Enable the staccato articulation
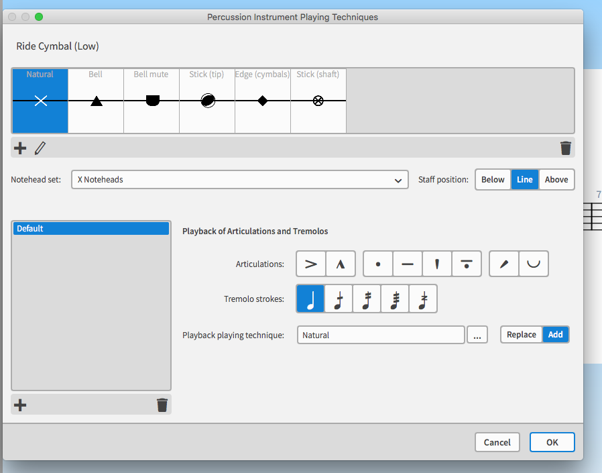Screen dimensions: 602x473 (377, 264)
